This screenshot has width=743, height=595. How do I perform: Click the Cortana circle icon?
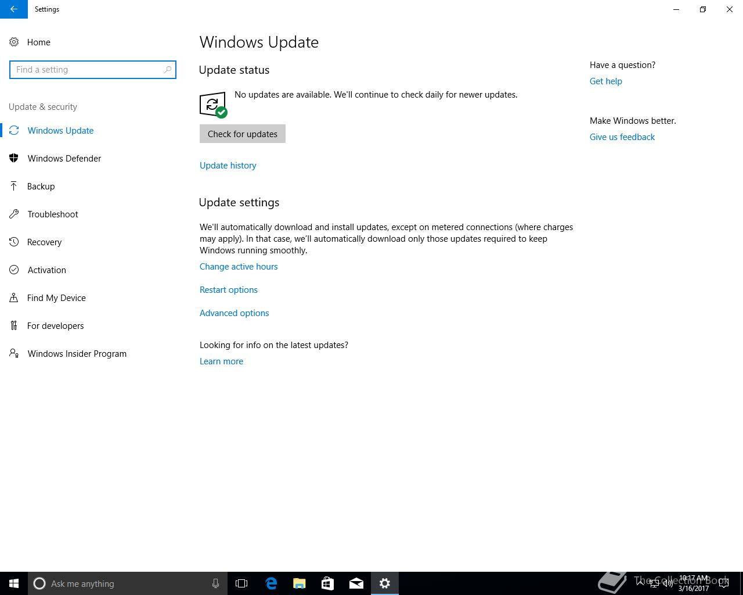point(39,583)
